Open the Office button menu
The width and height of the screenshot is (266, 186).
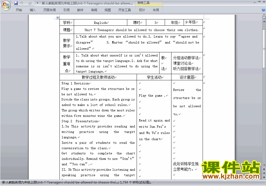pyautogui.click(x=6, y=5)
